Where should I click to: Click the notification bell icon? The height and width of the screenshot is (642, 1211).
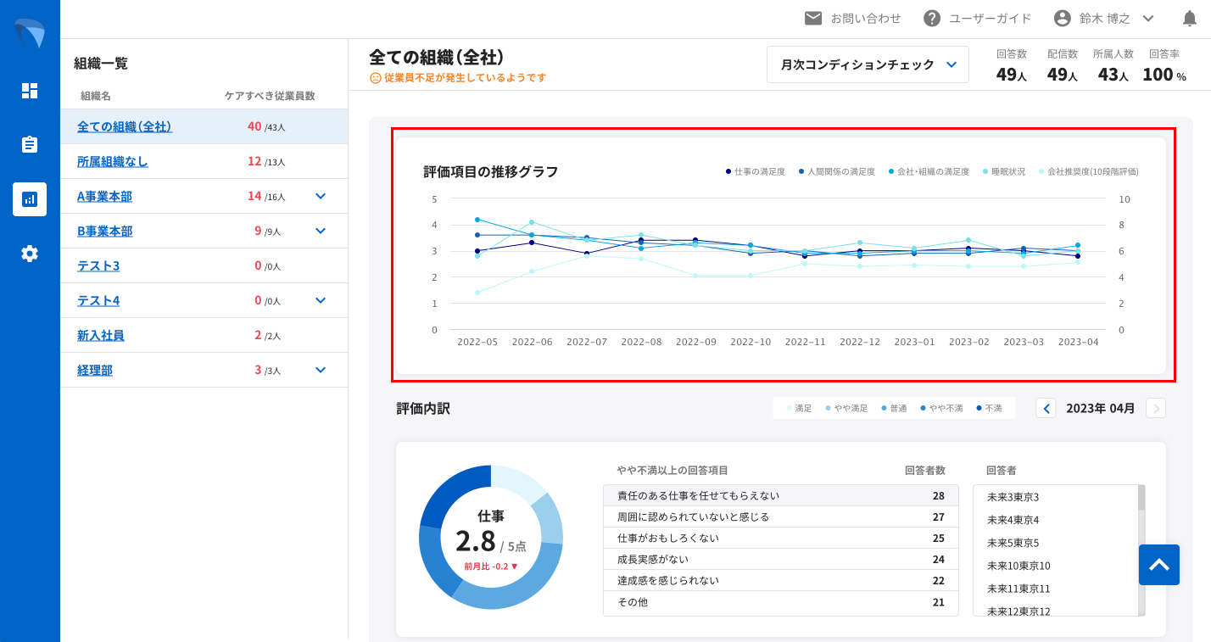1190,19
